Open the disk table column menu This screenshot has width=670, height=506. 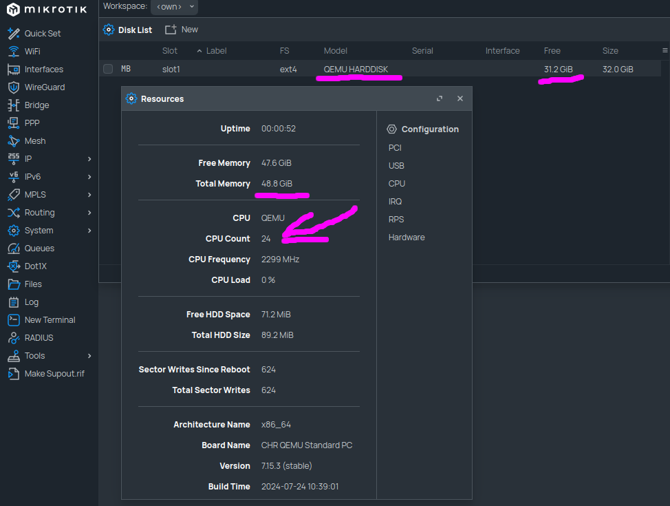665,50
